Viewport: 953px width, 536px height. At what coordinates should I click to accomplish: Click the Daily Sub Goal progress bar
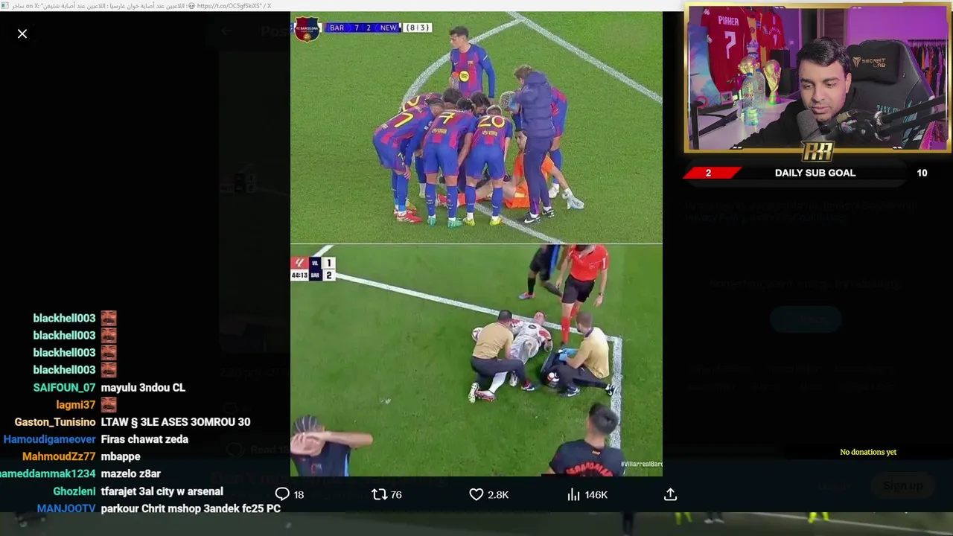point(817,173)
